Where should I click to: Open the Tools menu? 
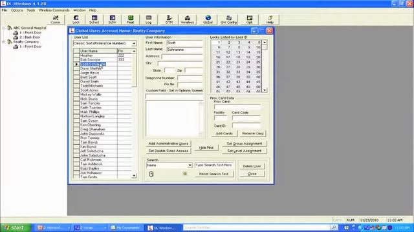click(x=31, y=10)
